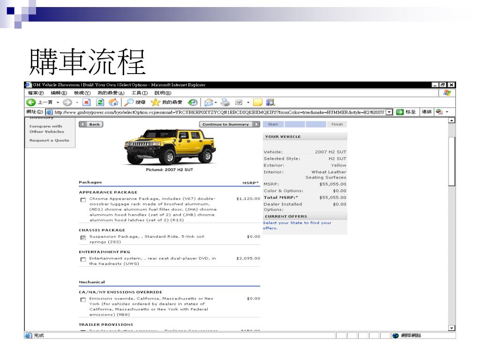Open the Back button history dropdown arrow

58,103
